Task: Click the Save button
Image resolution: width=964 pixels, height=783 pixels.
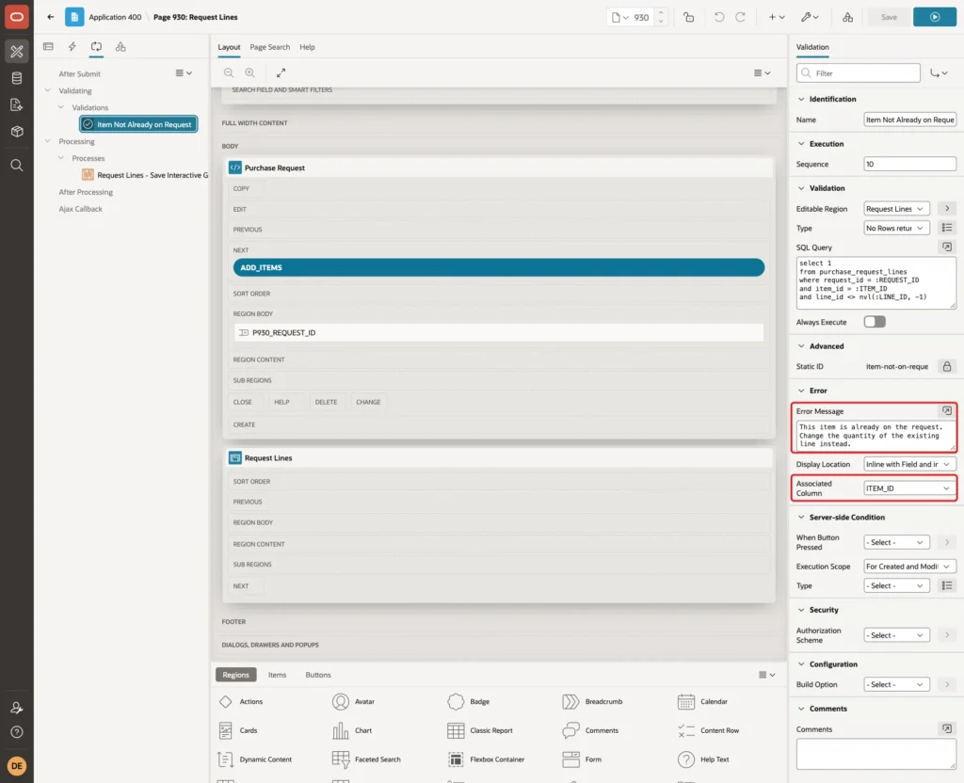Action: 889,17
